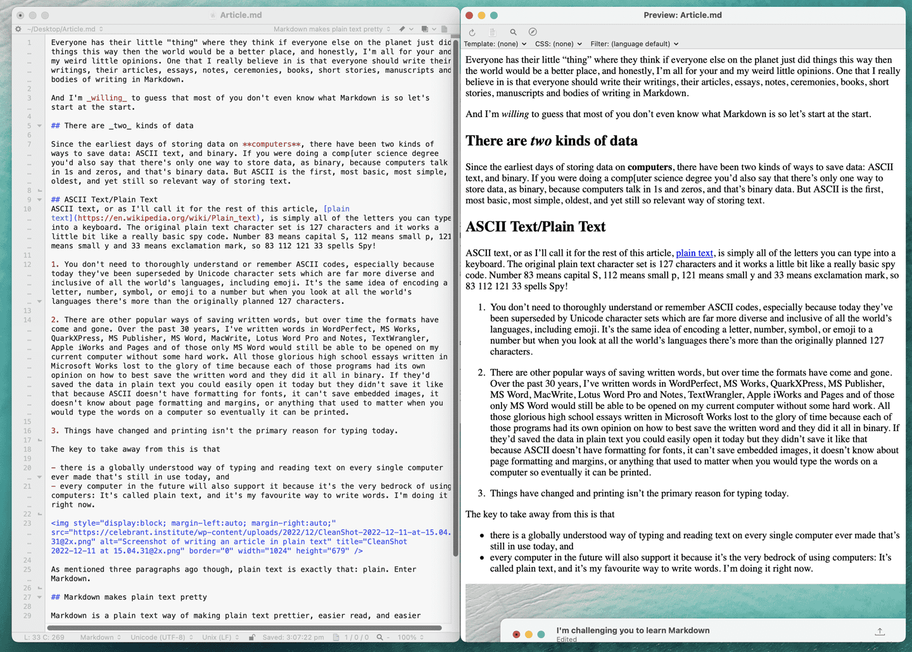Click the copy document icon in Preview toolbar
The height and width of the screenshot is (652, 912).
coord(491,32)
